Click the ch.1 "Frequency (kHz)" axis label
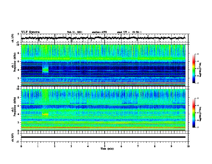The width and height of the screenshot is (212, 164). 14,62
